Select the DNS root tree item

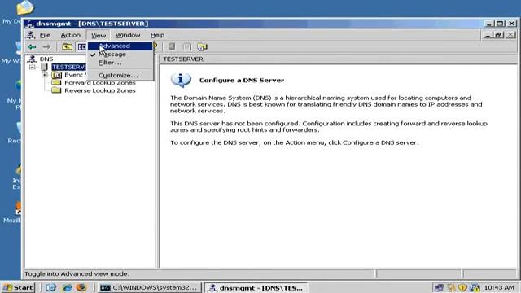(x=46, y=59)
